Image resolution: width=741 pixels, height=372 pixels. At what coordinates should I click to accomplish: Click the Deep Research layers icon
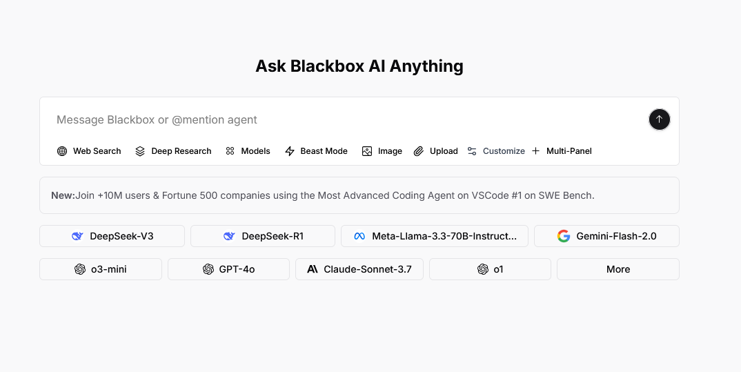click(x=140, y=150)
